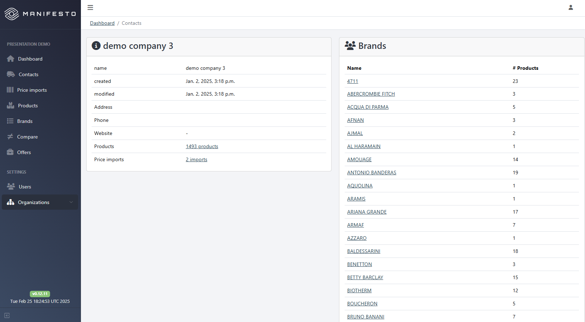The height and width of the screenshot is (322, 585).
Task: Click the people icon beside Brands heading
Action: coord(350,46)
